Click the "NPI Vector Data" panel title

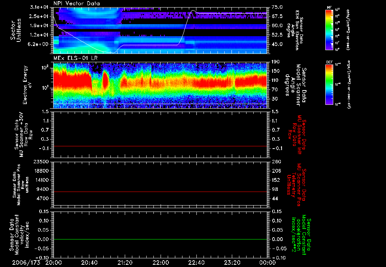[77, 3]
